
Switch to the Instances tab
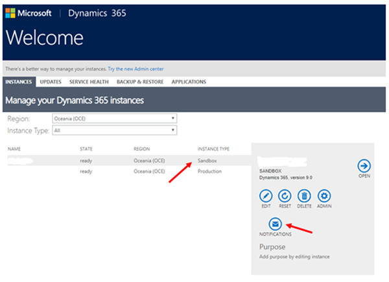[19, 82]
